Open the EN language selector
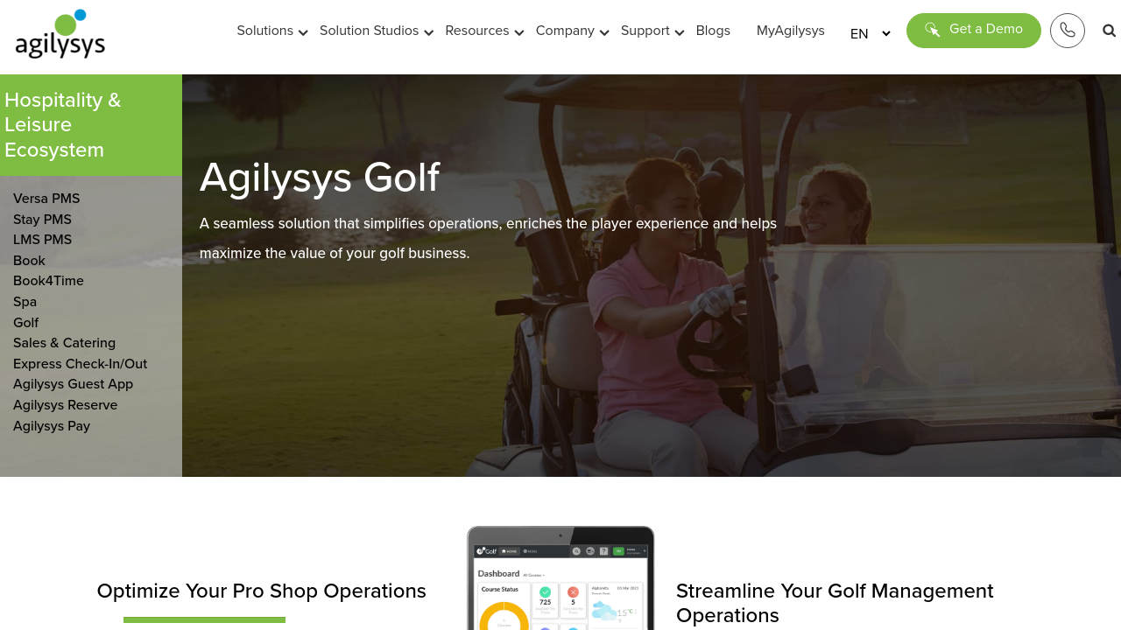Viewport: 1121px width, 630px height. click(870, 34)
